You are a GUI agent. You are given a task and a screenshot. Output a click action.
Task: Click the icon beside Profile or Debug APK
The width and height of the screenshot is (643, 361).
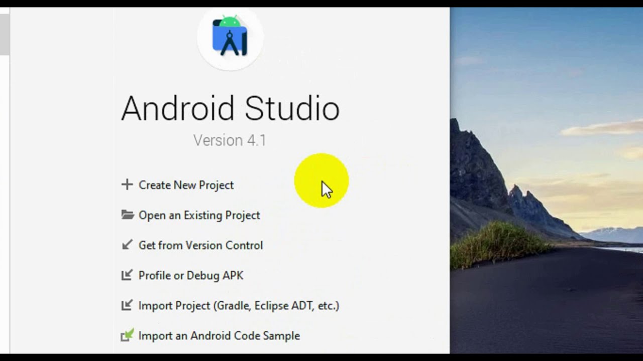(127, 275)
